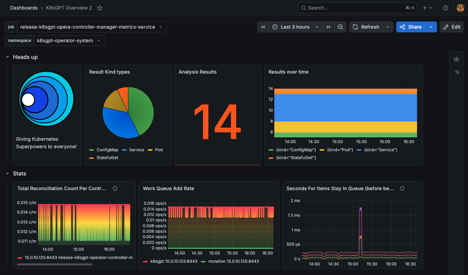Viewport: 468px width, 275px height.
Task: Click the export download icon in right sidebar
Action: point(456,59)
